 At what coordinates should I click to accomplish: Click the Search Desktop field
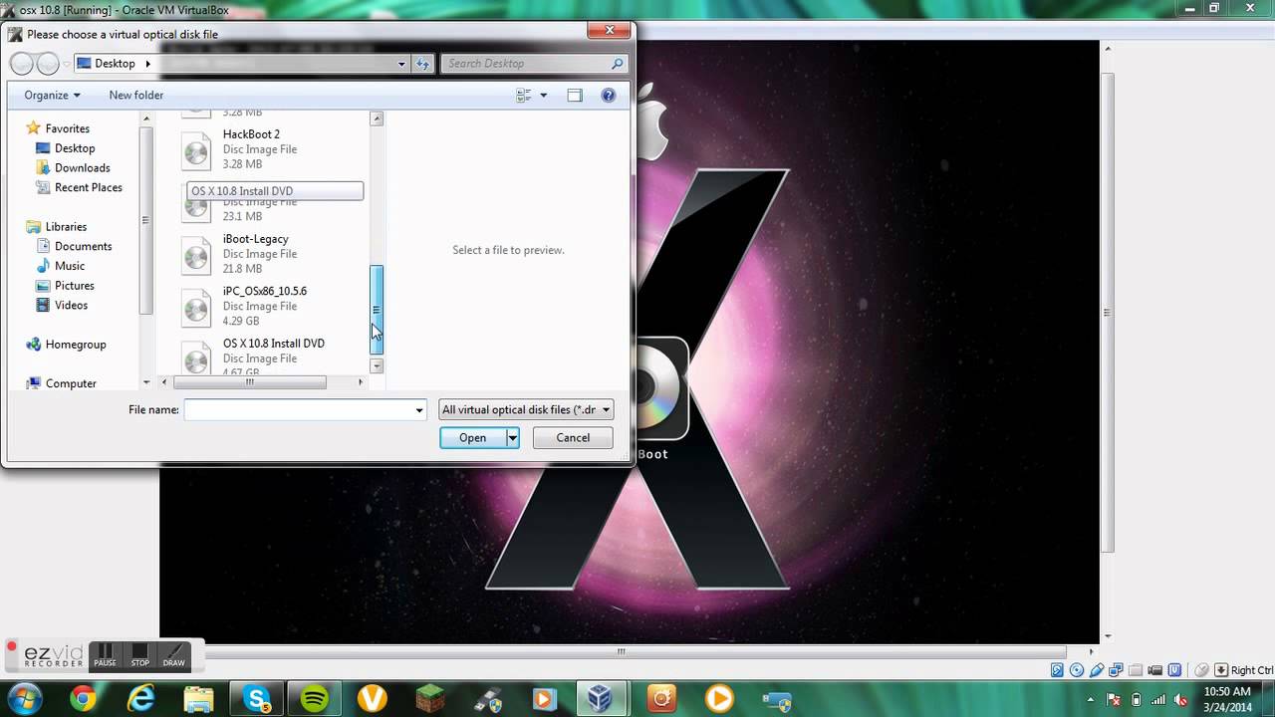[x=534, y=64]
